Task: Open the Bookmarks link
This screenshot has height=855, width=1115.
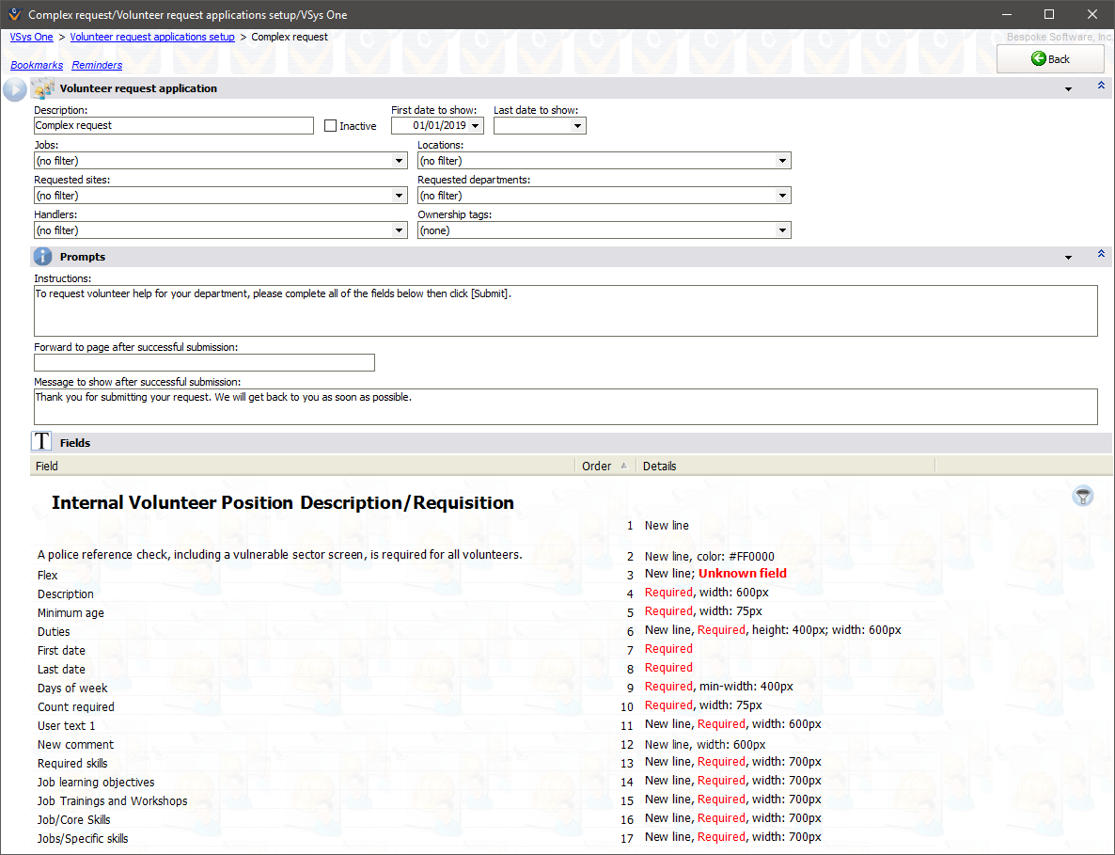Action: coord(37,65)
